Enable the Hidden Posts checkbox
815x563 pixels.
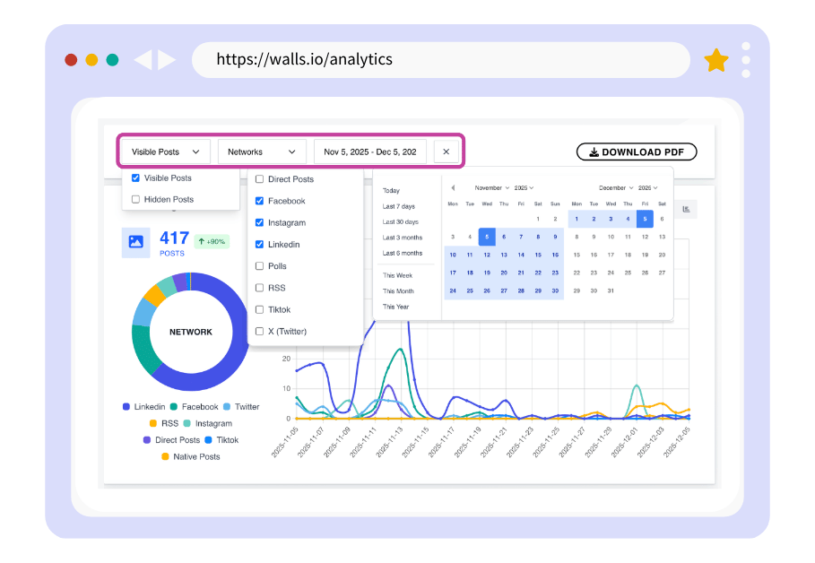click(136, 199)
